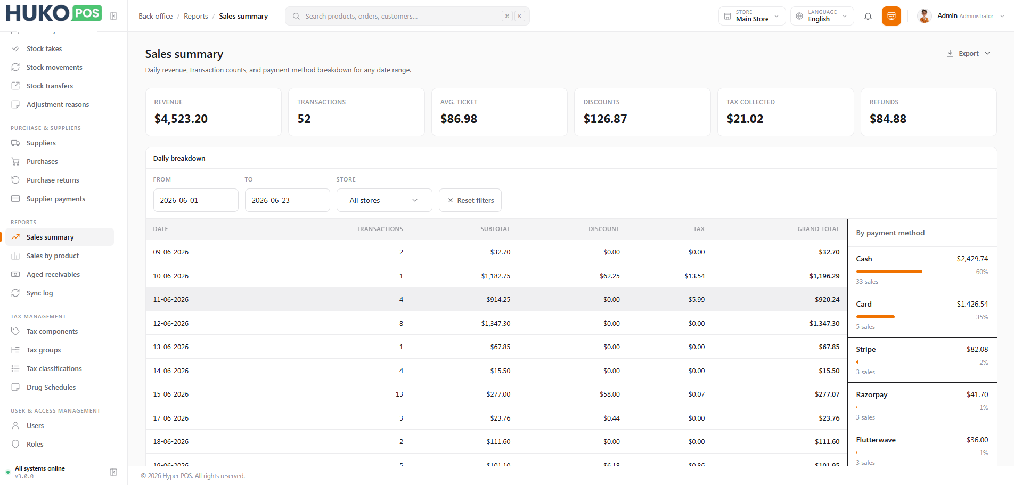Click the Tax classifications list icon
Image resolution: width=1014 pixels, height=485 pixels.
[15, 368]
